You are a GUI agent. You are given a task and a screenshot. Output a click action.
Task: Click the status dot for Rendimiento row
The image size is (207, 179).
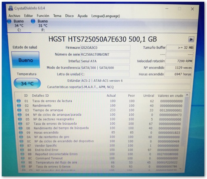tap(19, 105)
